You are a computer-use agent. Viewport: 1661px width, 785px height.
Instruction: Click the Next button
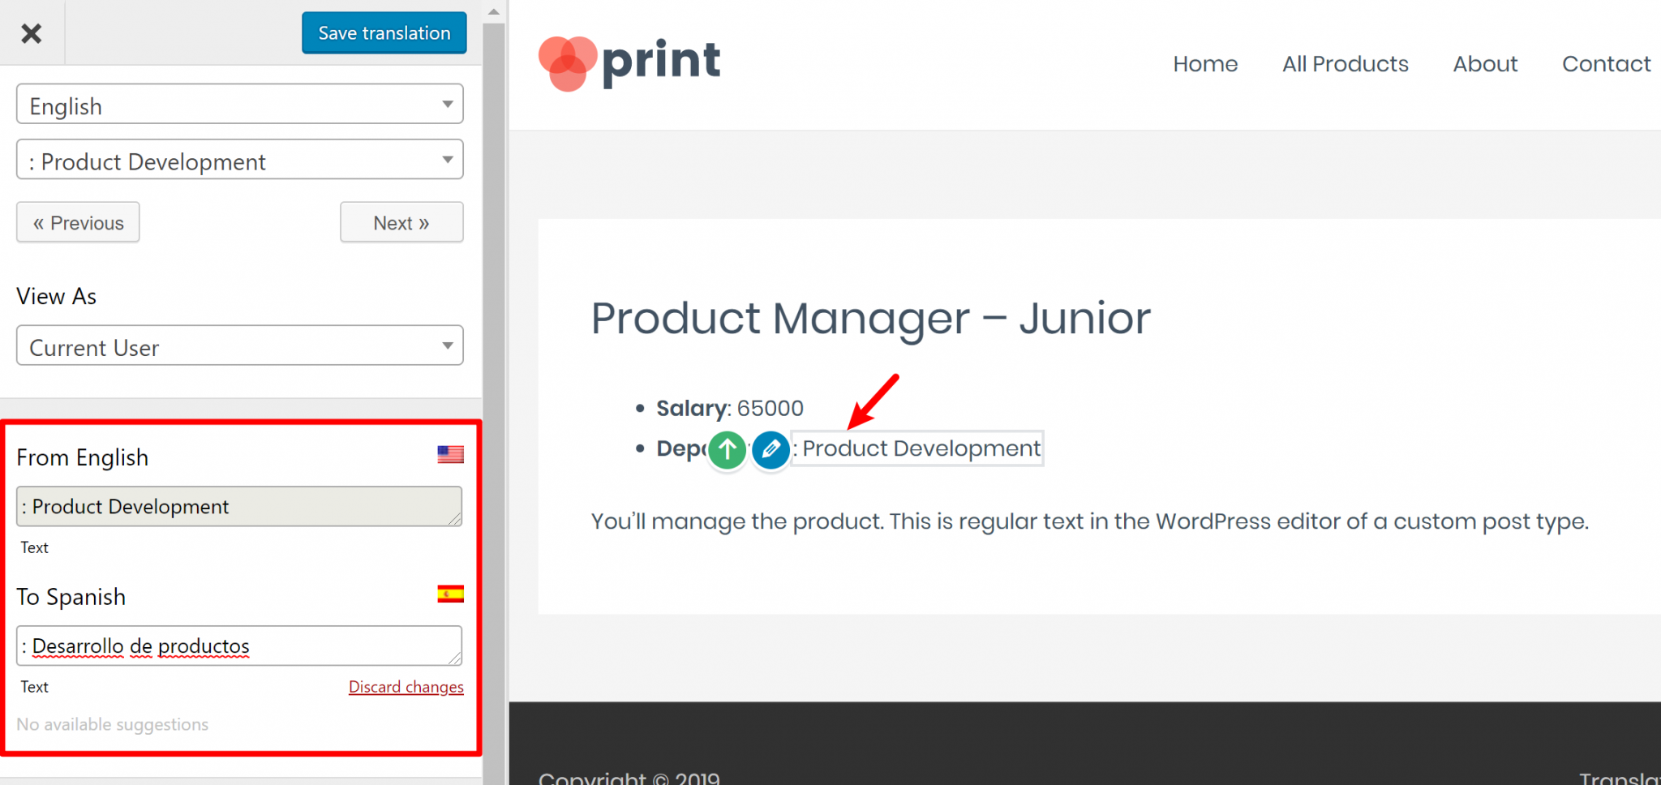click(401, 222)
